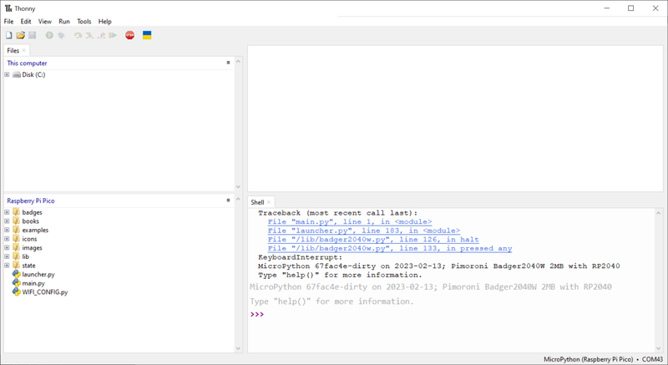Image resolution: width=668 pixels, height=365 pixels.
Task: Open the Run menu
Action: click(x=63, y=22)
